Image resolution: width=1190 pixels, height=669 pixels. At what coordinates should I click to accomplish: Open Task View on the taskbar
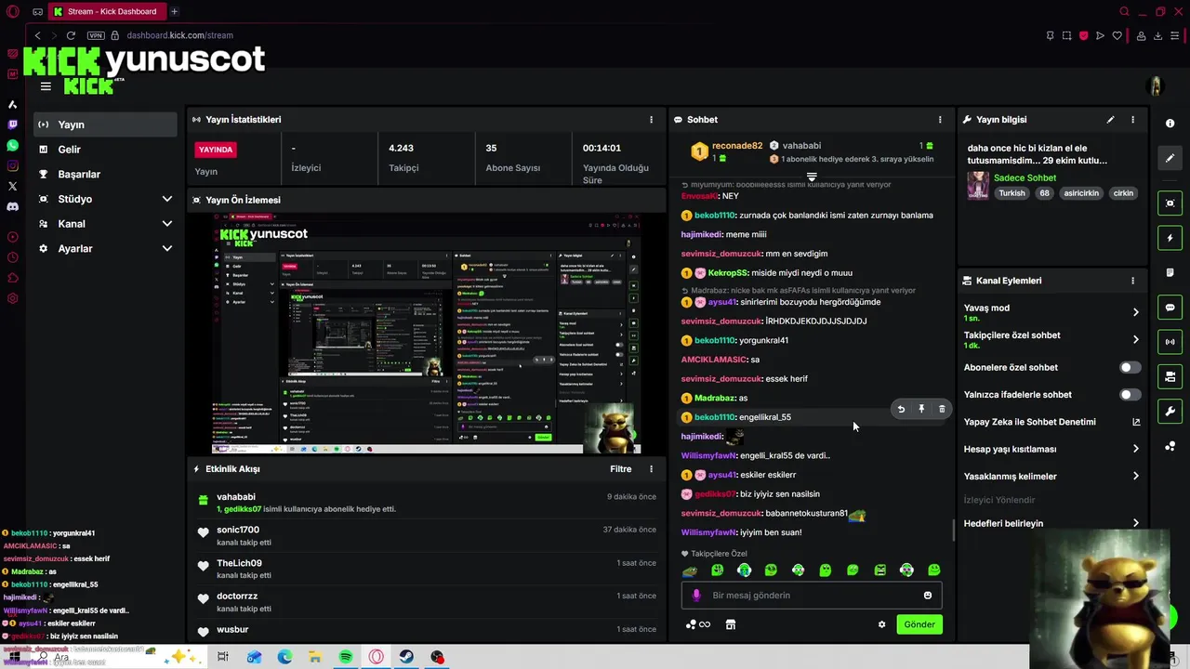223,657
